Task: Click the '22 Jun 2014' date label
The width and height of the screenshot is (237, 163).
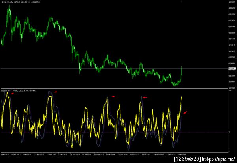Action: click(x=123, y=154)
